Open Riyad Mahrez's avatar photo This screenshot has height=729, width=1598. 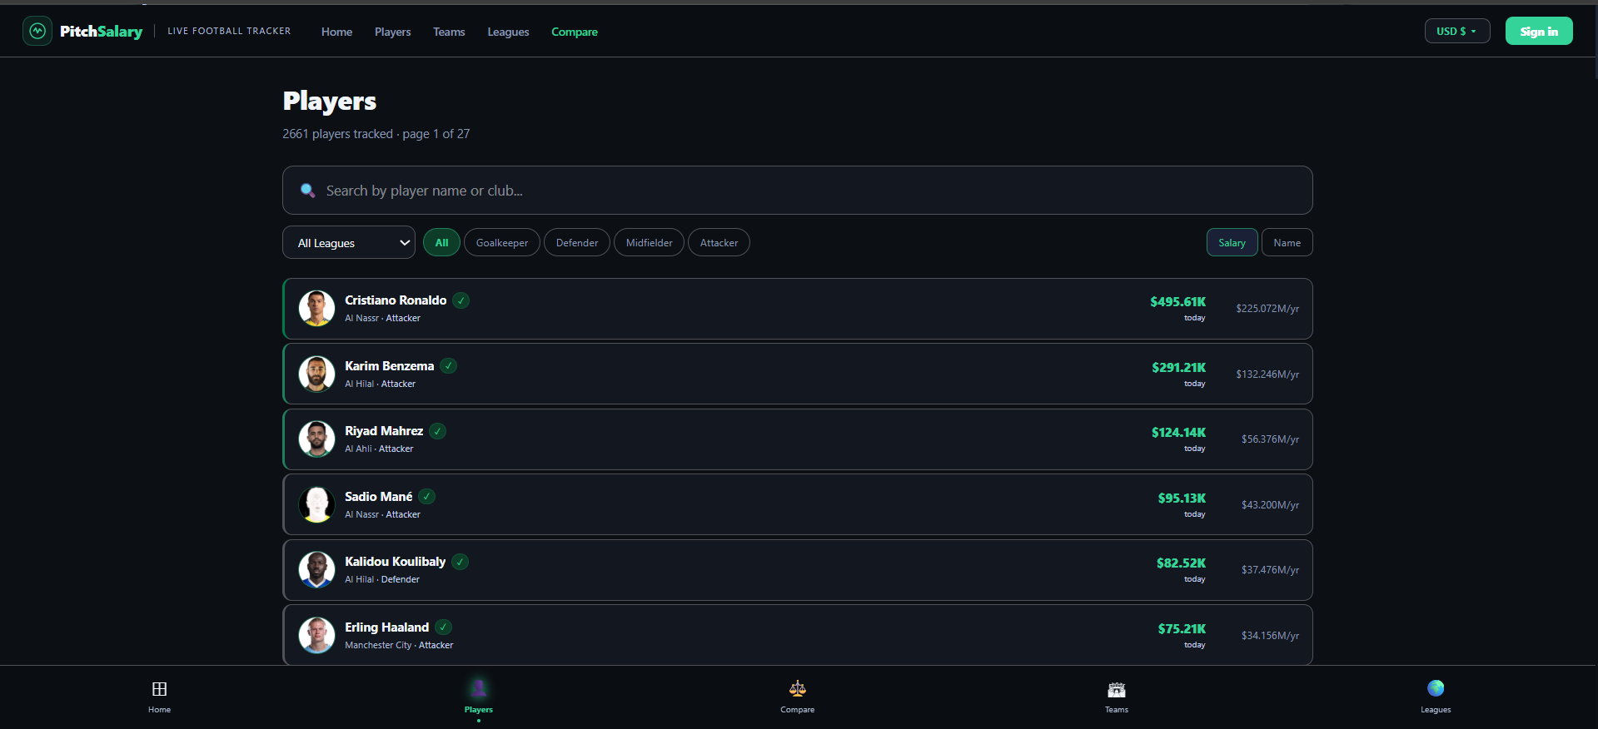point(316,439)
